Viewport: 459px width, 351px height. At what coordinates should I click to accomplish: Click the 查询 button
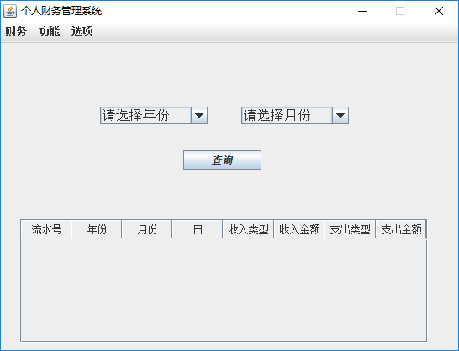(222, 160)
